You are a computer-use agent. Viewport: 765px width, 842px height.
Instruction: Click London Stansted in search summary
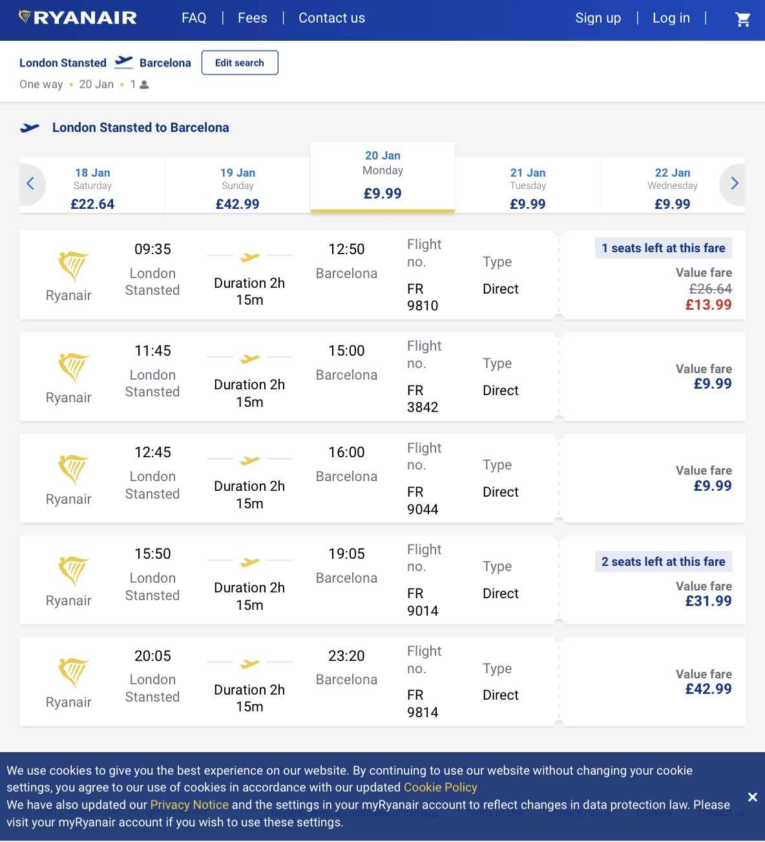(63, 63)
